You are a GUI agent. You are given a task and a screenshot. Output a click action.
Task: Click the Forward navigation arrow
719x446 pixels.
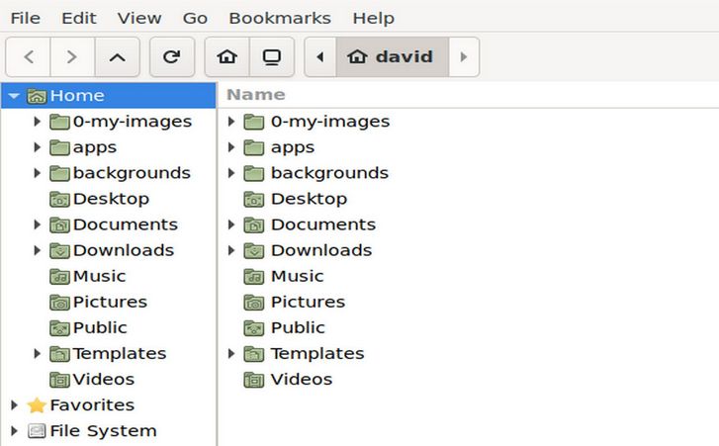pyautogui.click(x=72, y=57)
